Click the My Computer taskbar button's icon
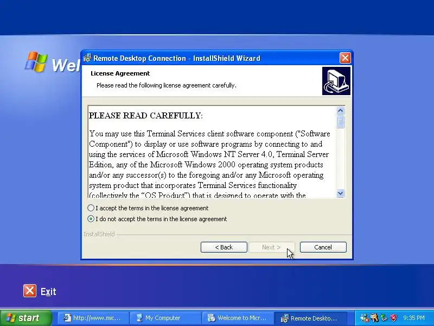This screenshot has width=434, height=326. point(139,318)
